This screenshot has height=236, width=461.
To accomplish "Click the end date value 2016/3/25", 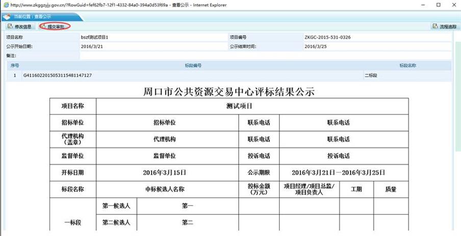I will pyautogui.click(x=315, y=46).
